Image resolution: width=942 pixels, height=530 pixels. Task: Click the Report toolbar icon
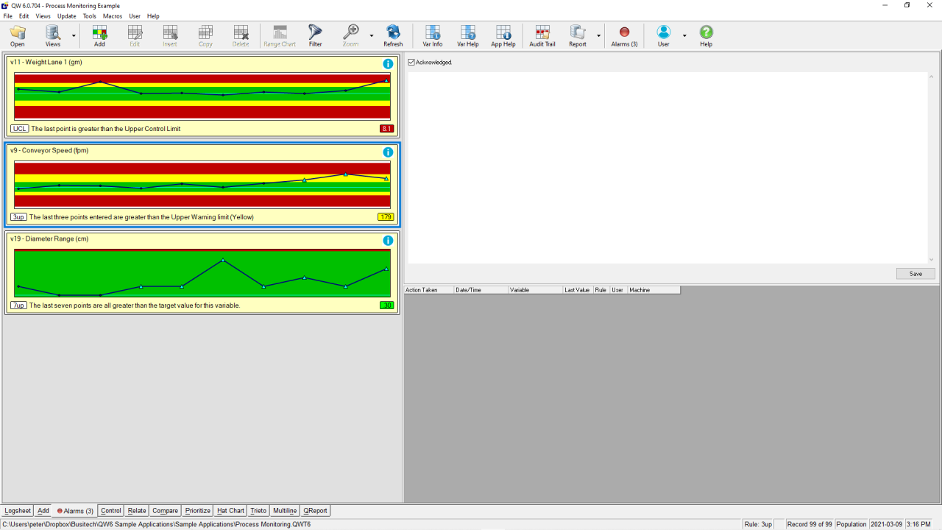click(578, 35)
